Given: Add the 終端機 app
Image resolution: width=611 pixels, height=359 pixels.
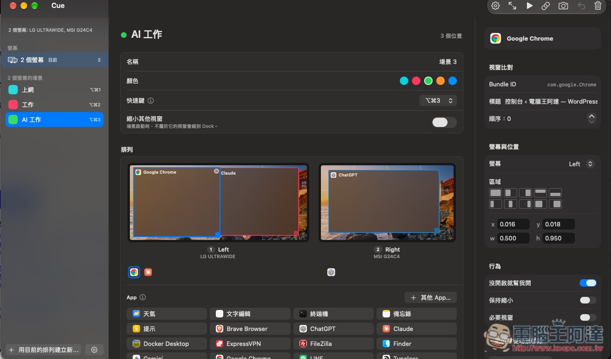Looking at the screenshot, I should pos(334,314).
